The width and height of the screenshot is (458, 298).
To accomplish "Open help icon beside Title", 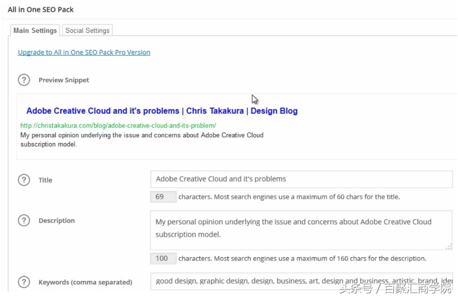I will point(24,180).
